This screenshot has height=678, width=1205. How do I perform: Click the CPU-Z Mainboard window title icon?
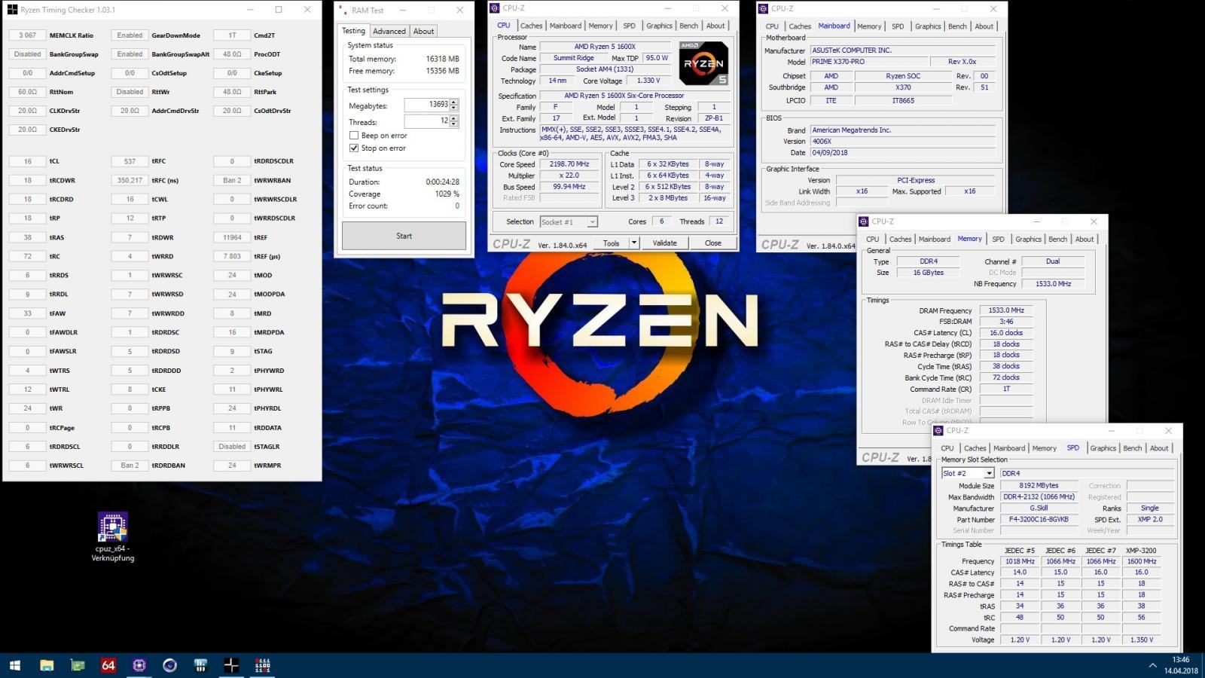[764, 8]
